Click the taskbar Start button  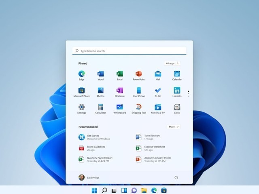click(x=94, y=190)
